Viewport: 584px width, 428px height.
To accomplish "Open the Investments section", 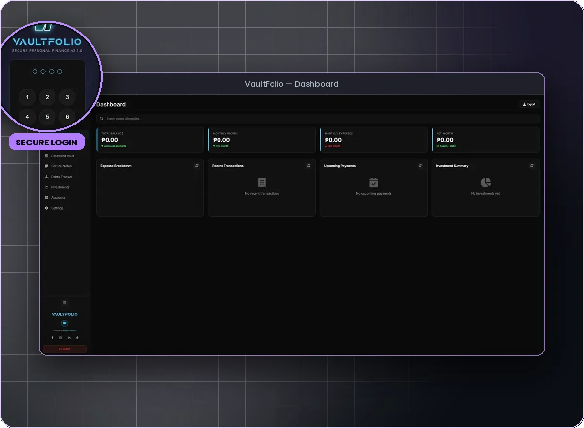I will point(65,187).
